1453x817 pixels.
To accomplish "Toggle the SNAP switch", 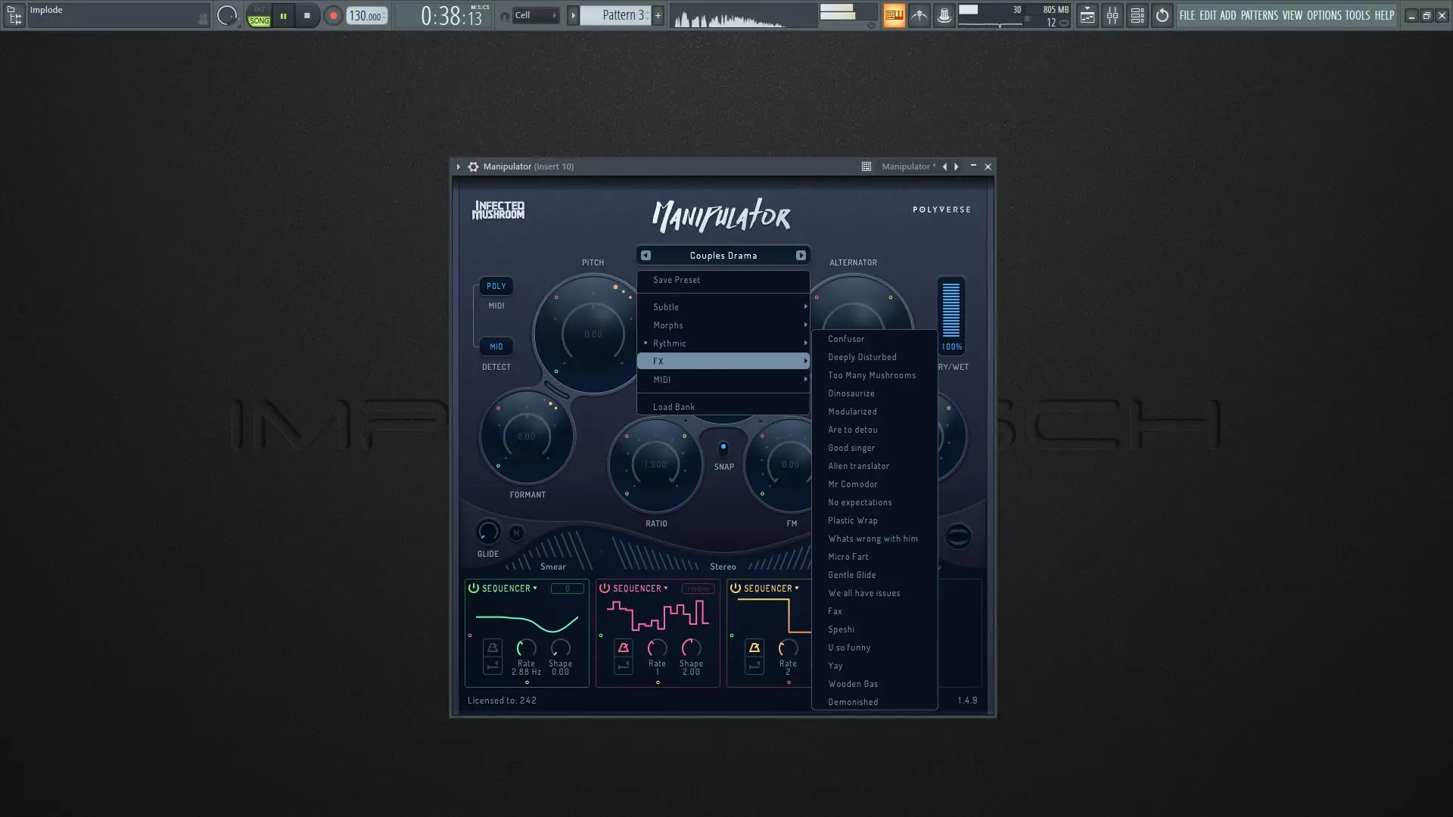I will click(723, 448).
